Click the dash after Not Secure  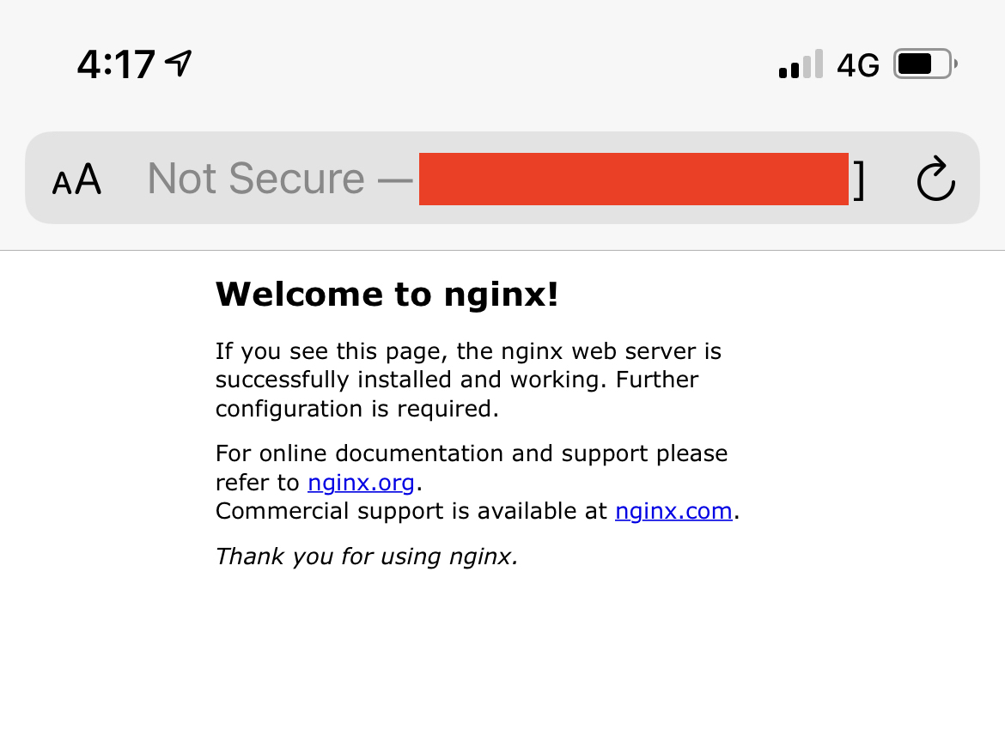point(395,180)
